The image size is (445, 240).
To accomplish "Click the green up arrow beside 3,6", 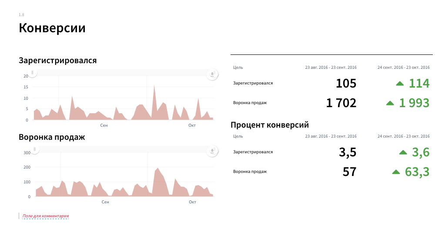I will coord(403,152).
